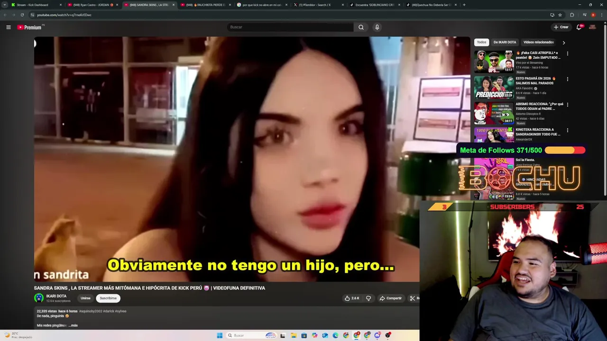This screenshot has width=607, height=341.
Task: Switch to Encuentra GOBLINCIANO tab
Action: [x=375, y=5]
